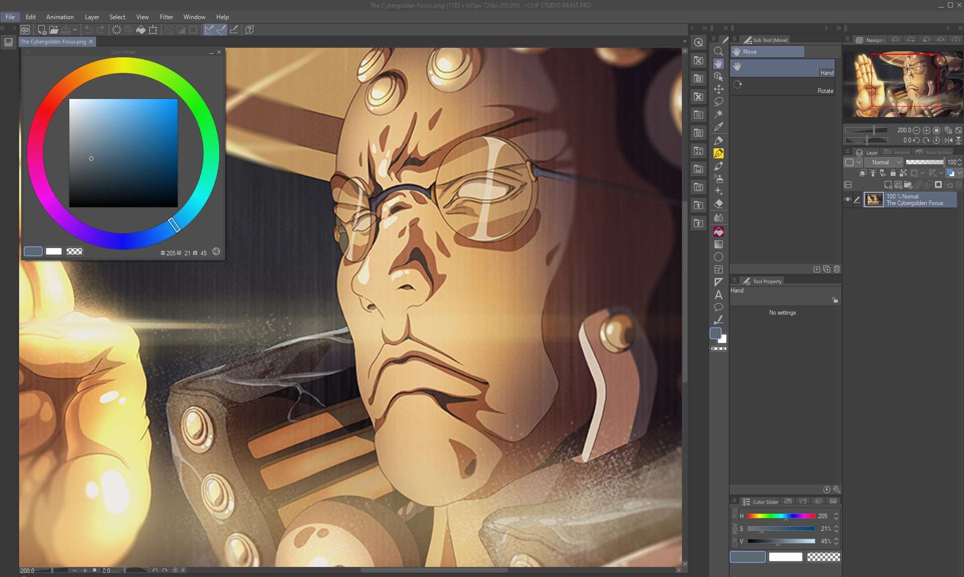Open the Animation menu
The height and width of the screenshot is (577, 964).
(x=60, y=17)
